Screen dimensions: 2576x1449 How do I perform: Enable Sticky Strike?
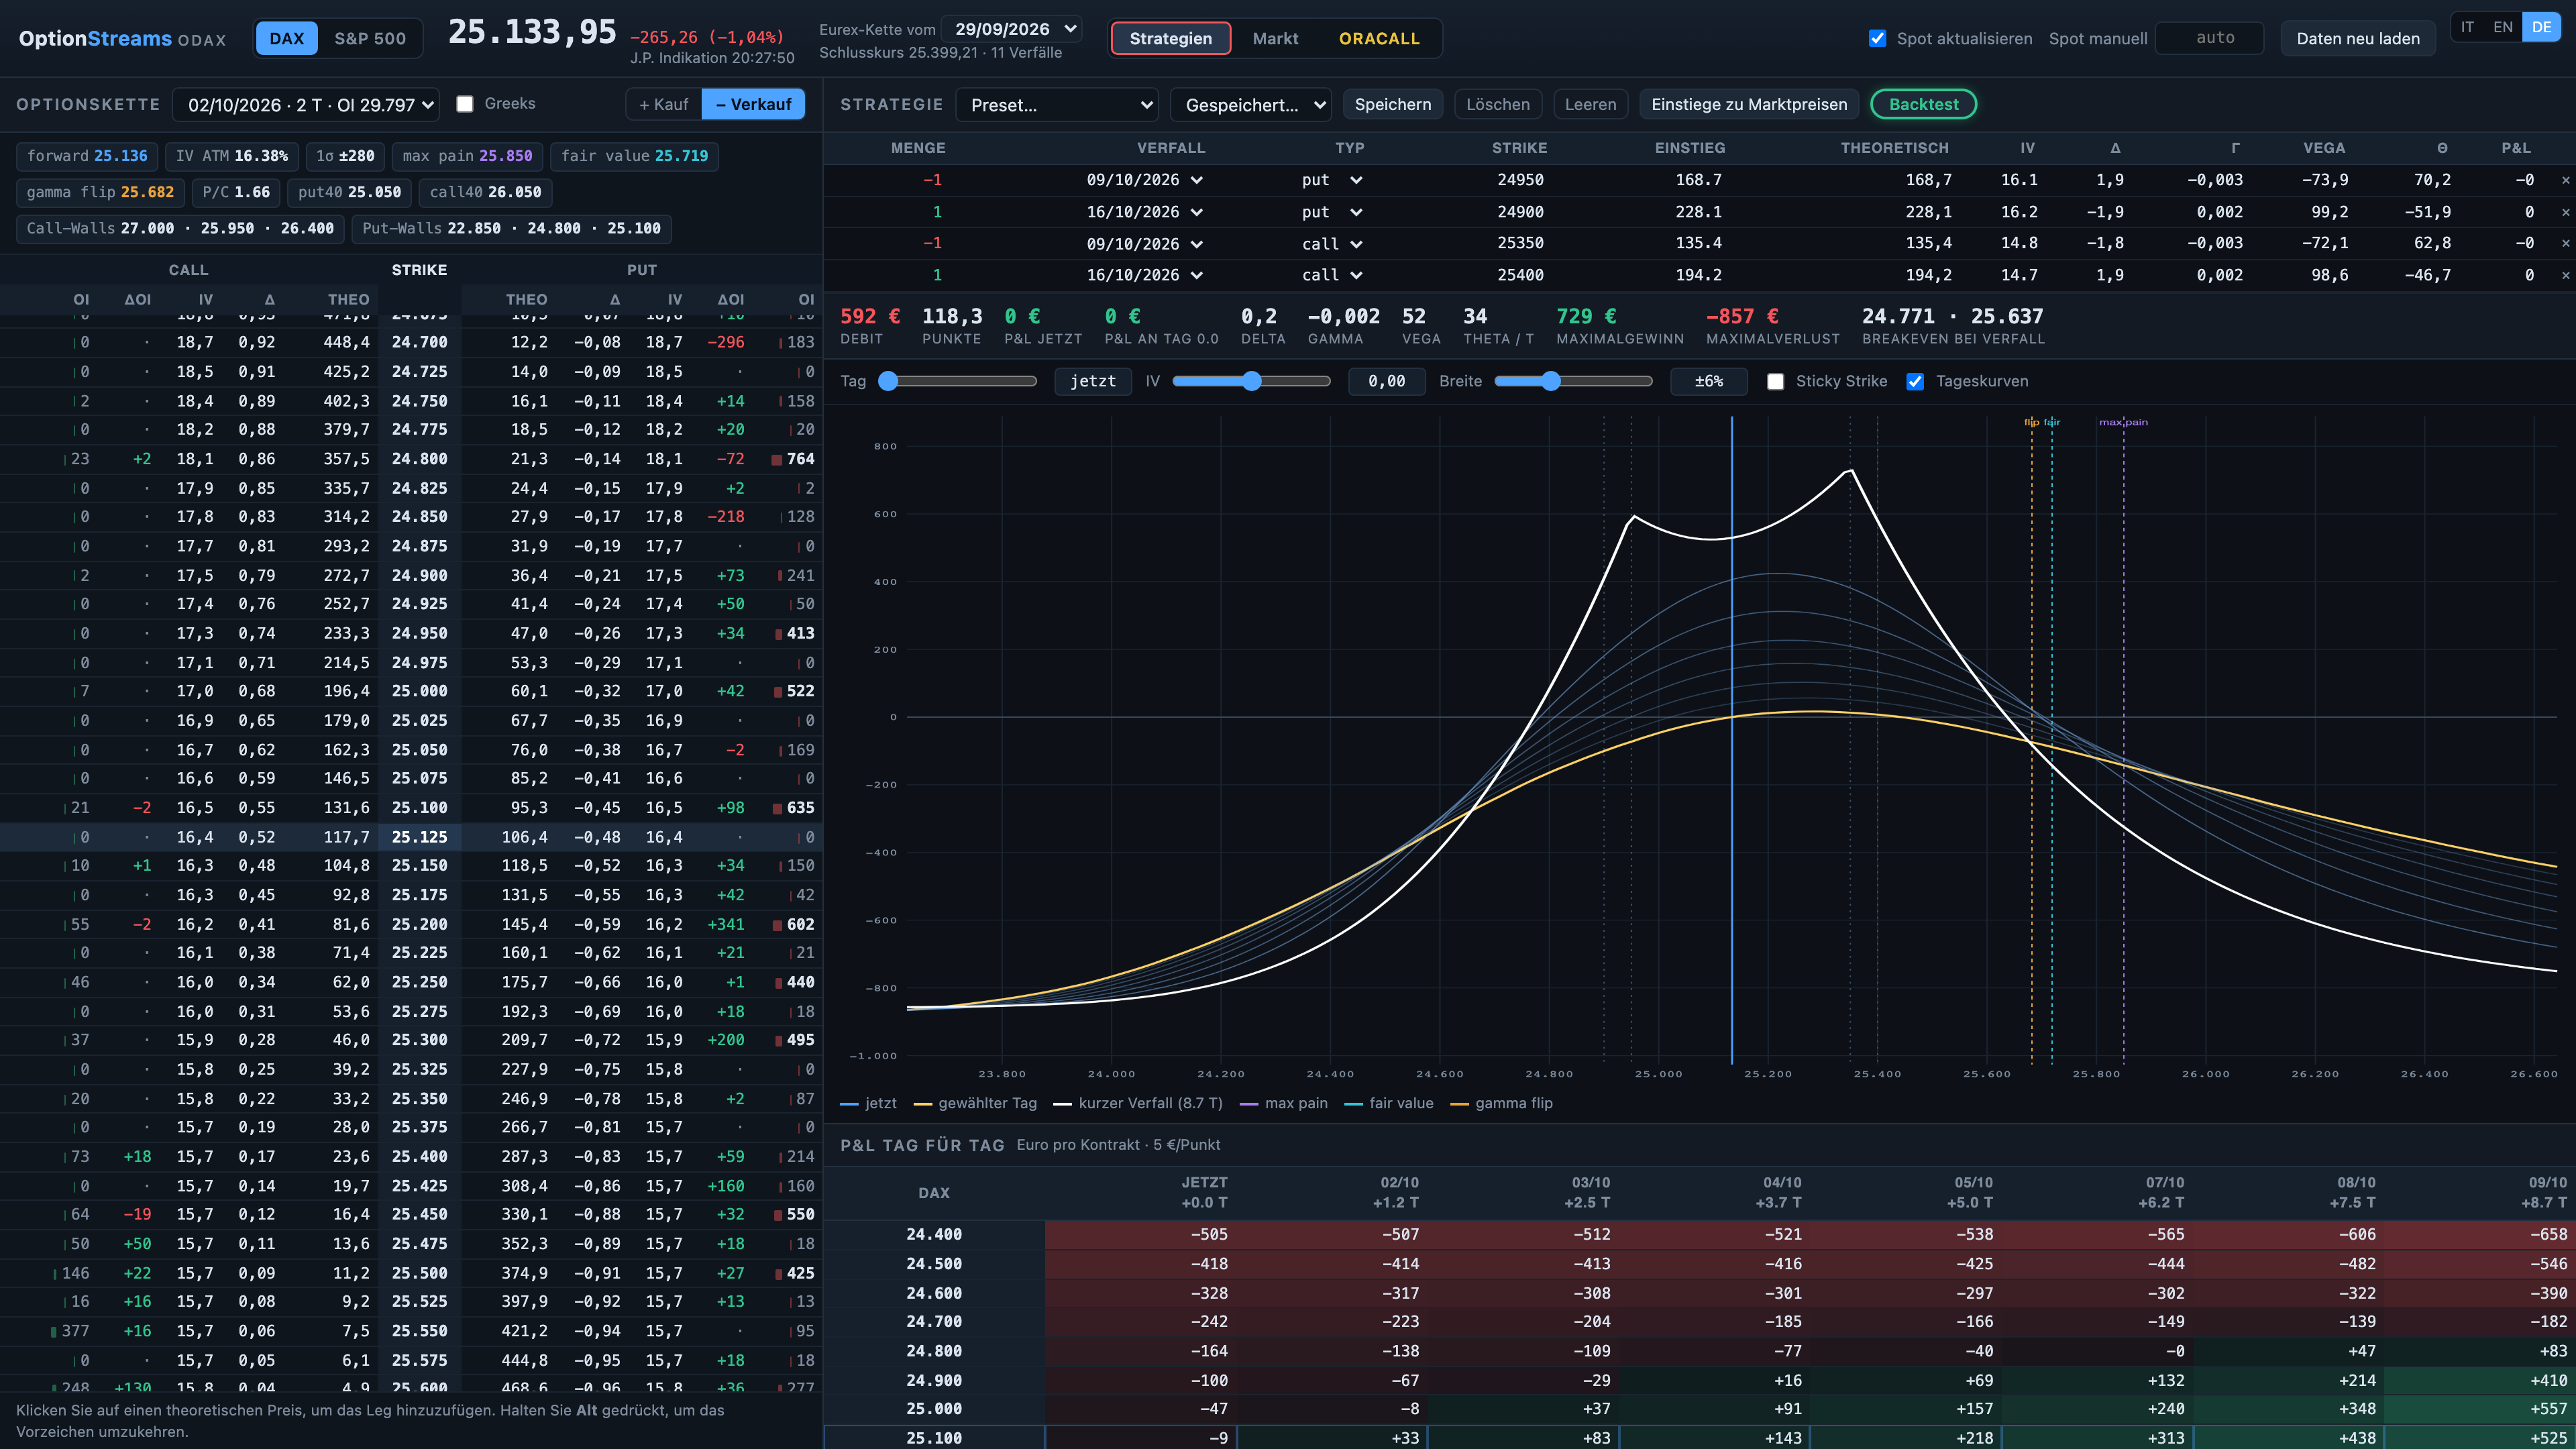click(1775, 381)
